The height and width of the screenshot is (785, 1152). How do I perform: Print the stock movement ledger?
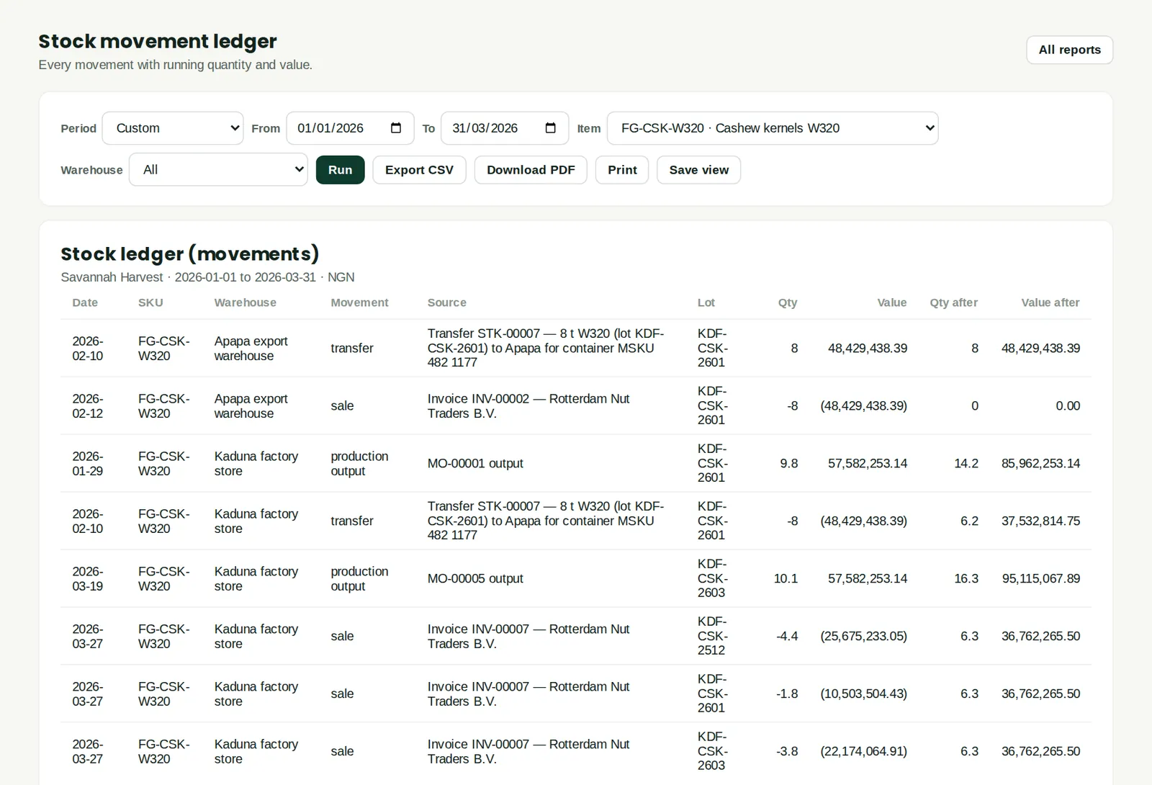[x=622, y=170]
